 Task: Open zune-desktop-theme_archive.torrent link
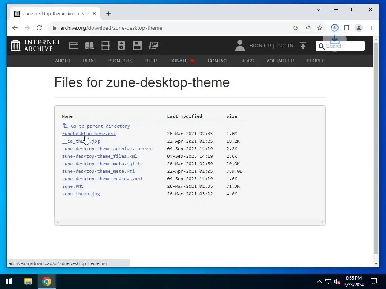click(x=108, y=148)
